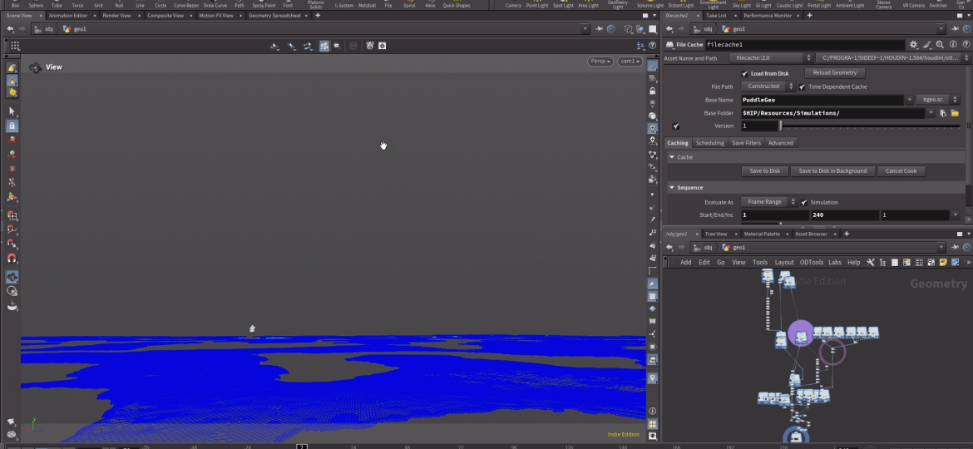Viewport: 973px width, 449px height.
Task: Click the Save to Disk button
Action: [x=764, y=171]
